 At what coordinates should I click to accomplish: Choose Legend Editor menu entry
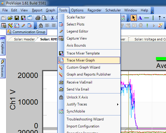coord(89,31)
